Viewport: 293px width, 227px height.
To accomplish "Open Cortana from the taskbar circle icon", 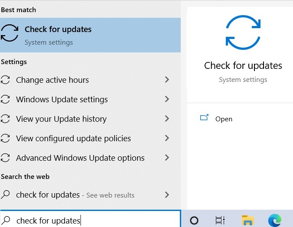I will click(x=194, y=220).
